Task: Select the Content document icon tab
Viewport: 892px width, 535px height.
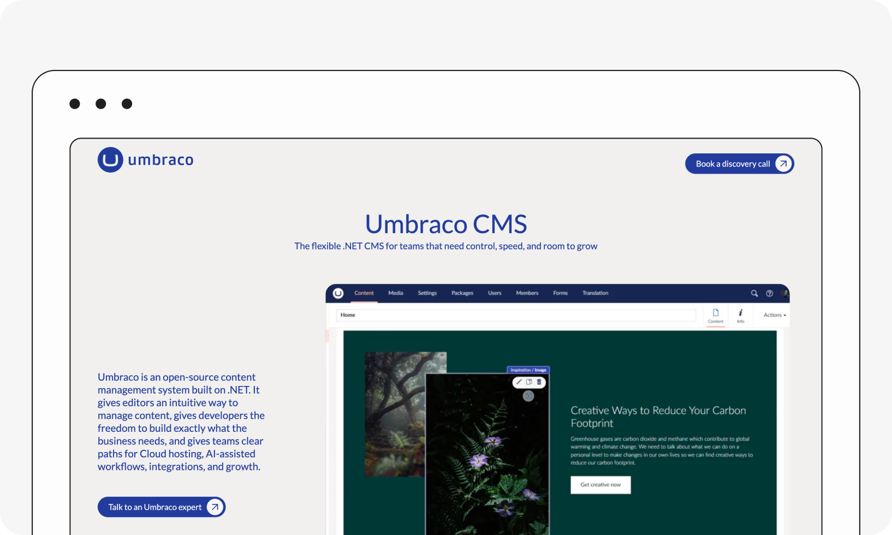Action: (716, 316)
